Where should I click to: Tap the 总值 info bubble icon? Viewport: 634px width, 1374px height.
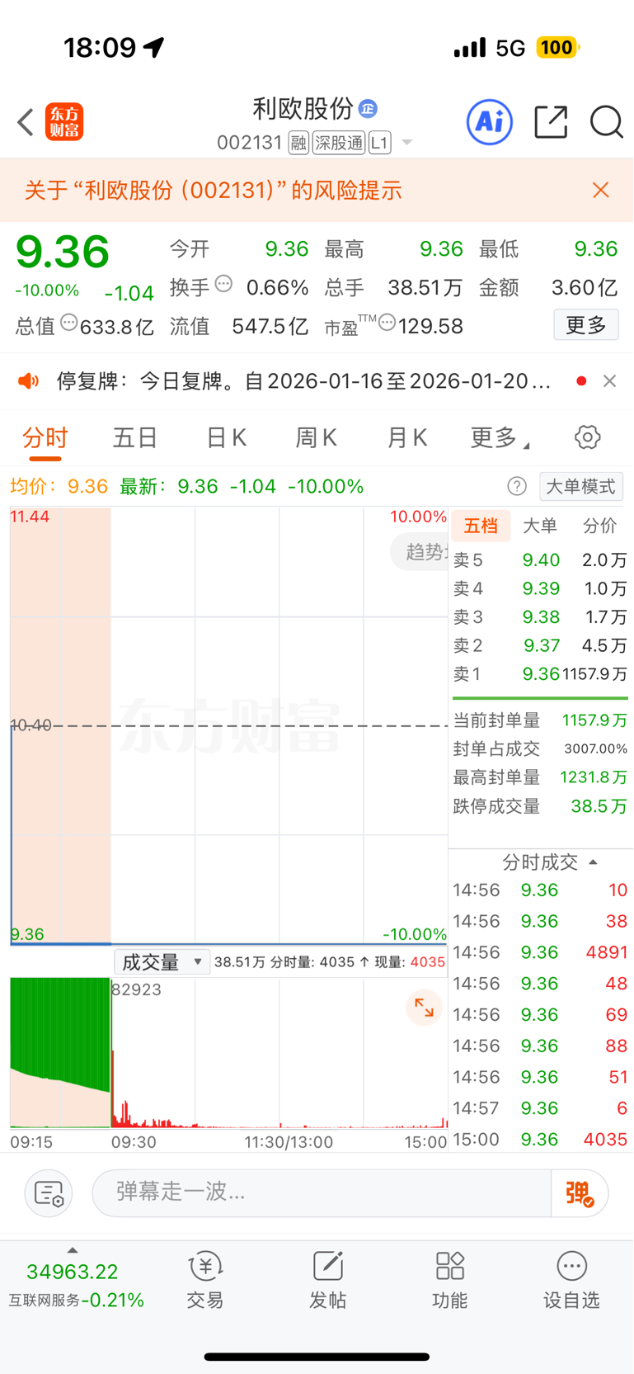(69, 323)
